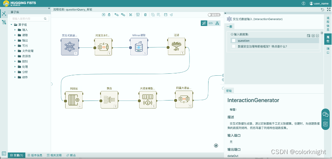The image size is (332, 159).
Task: Collapse the 算子组 root folder
Action: click(x=11, y=25)
